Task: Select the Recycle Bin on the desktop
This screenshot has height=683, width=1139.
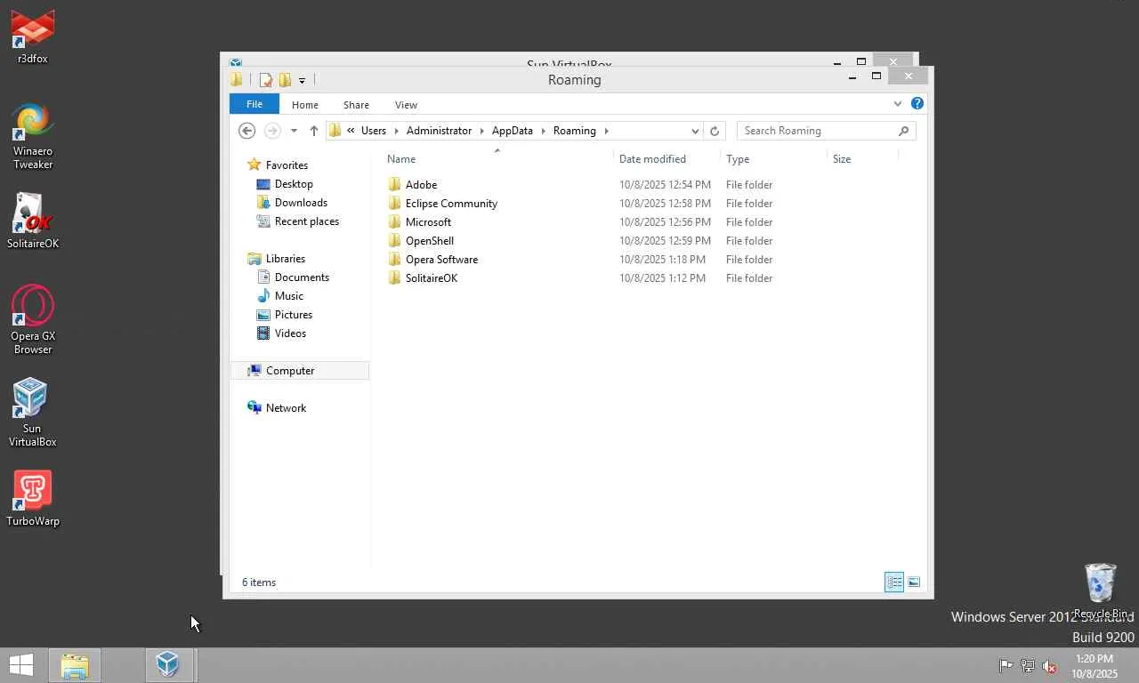Action: (1101, 591)
